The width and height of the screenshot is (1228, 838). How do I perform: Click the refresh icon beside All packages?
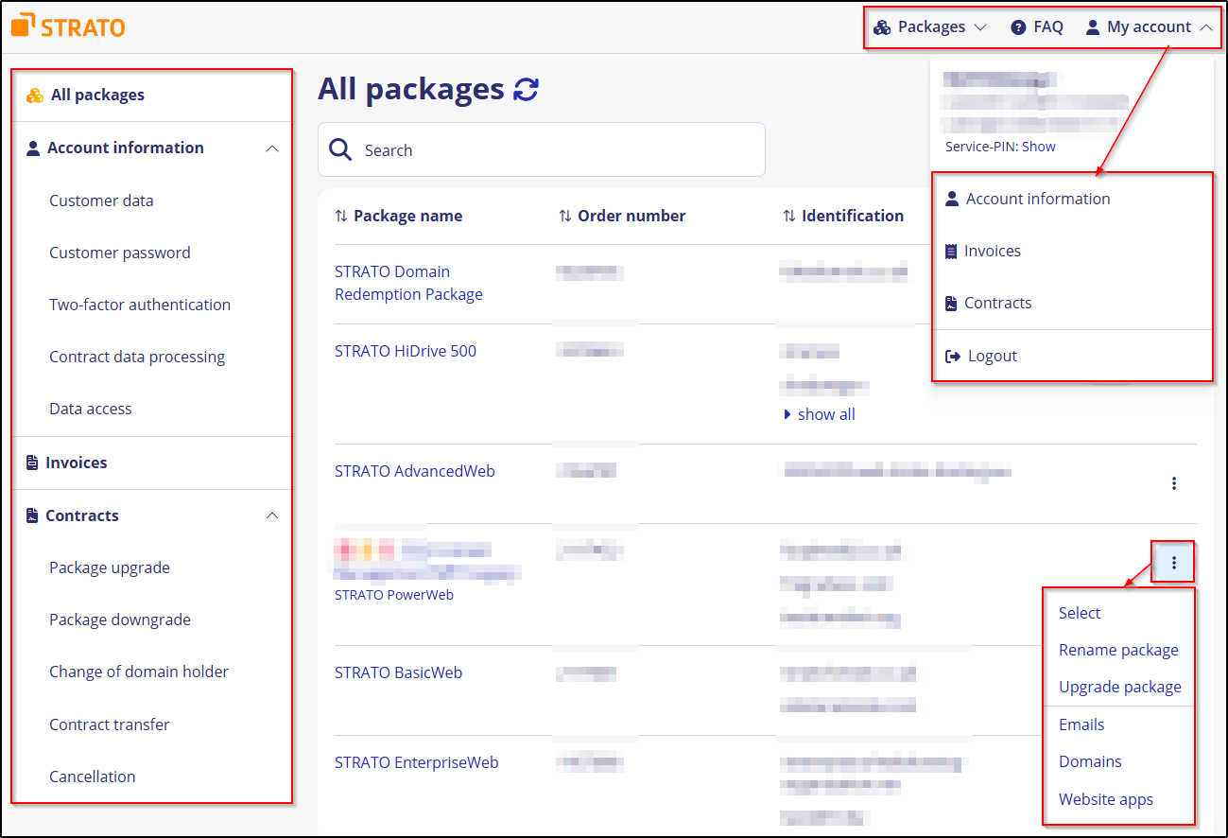coord(526,90)
